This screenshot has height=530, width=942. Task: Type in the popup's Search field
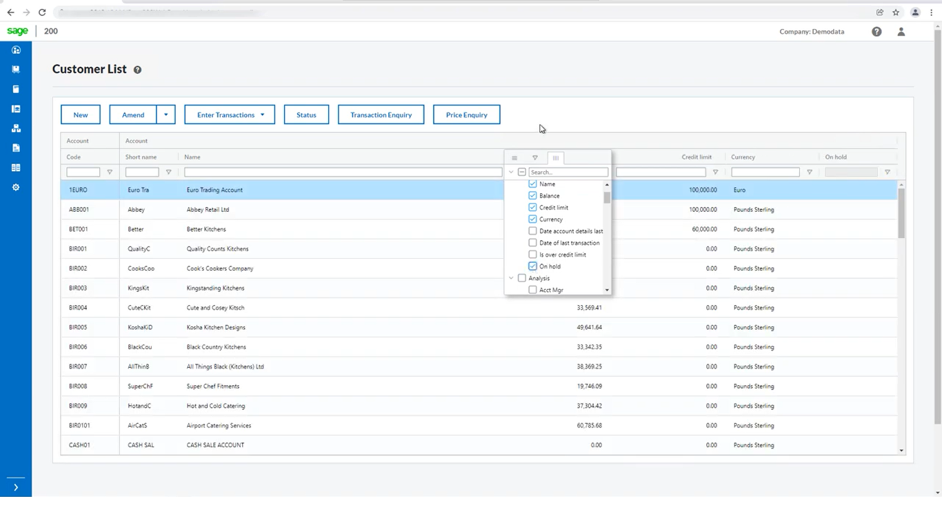568,172
